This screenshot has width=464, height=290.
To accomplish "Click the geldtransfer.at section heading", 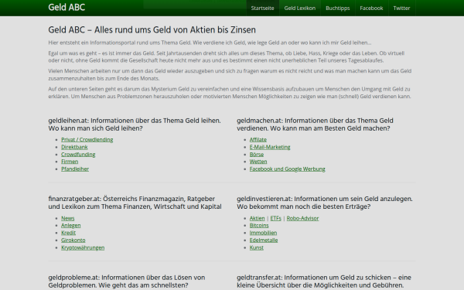I will point(324,281).
